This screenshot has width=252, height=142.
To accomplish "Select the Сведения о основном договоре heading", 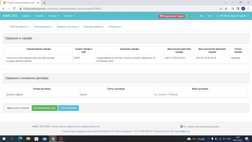I will coord(27,78).
